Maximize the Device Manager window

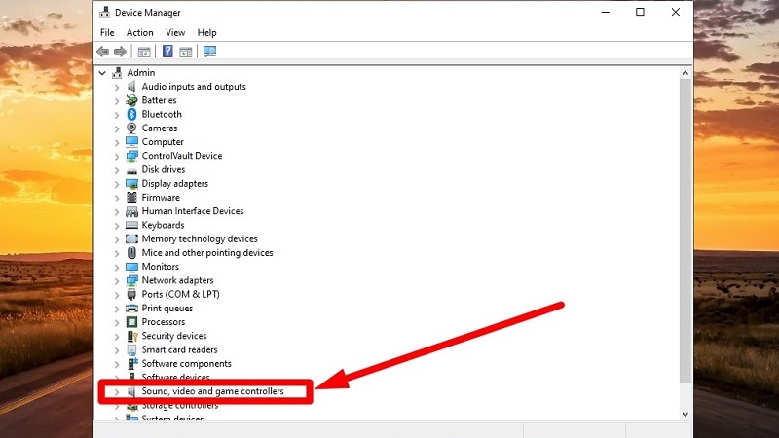640,12
